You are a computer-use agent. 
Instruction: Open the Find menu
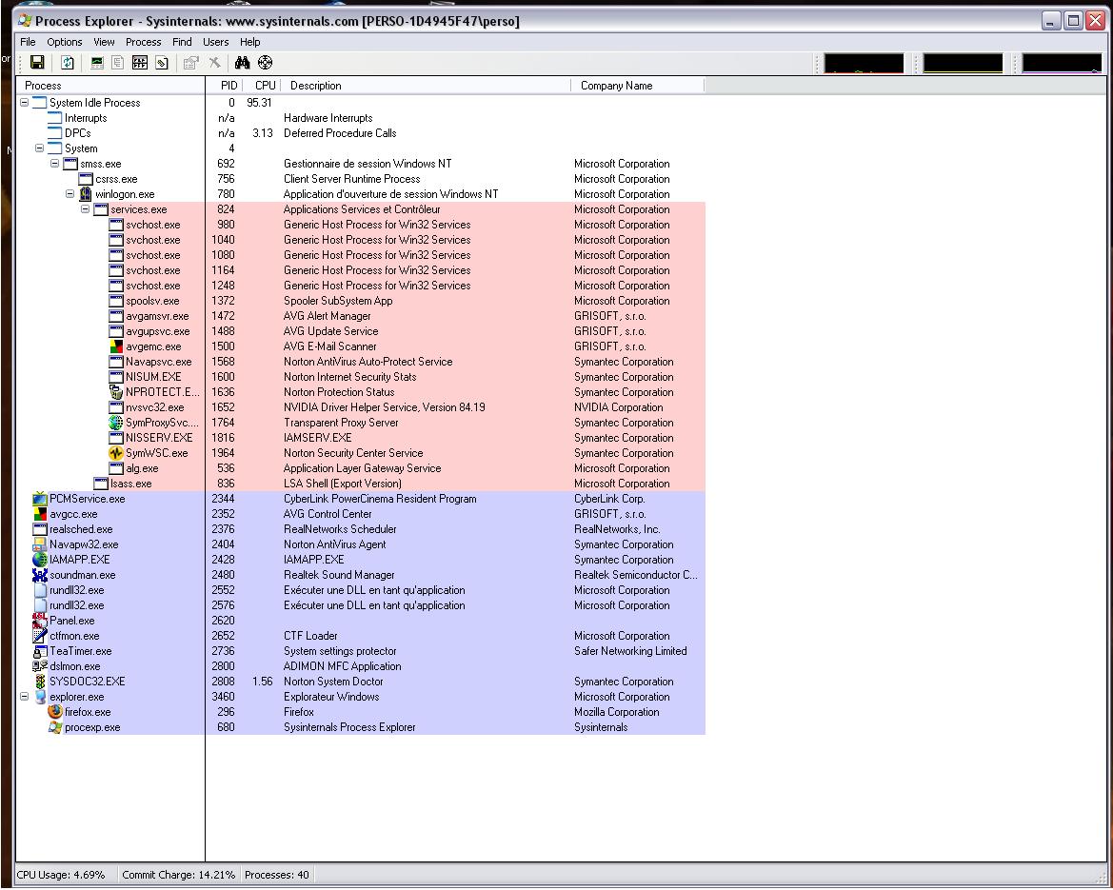(182, 43)
